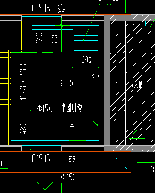Click the cyan grated sump pit symbol
155x193 pixels.
pos(86,39)
